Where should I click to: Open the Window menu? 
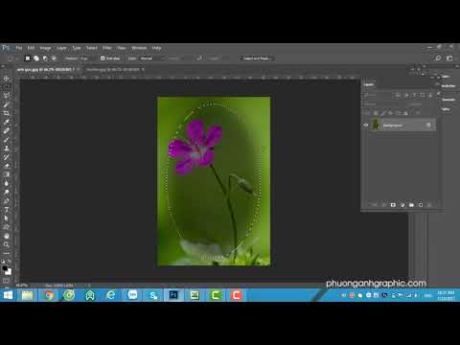pos(139,48)
